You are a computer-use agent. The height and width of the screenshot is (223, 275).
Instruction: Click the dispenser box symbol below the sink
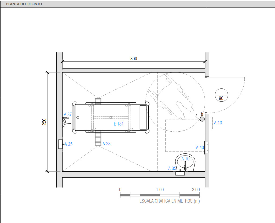180,174
